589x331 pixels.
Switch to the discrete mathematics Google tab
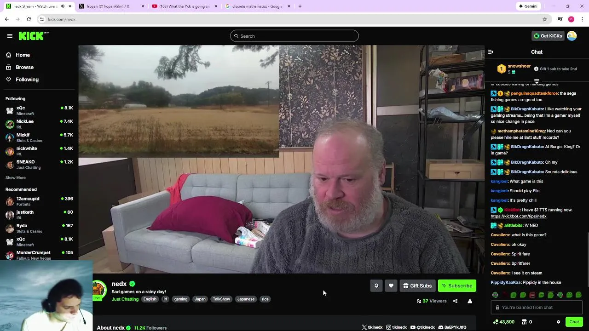tap(258, 6)
